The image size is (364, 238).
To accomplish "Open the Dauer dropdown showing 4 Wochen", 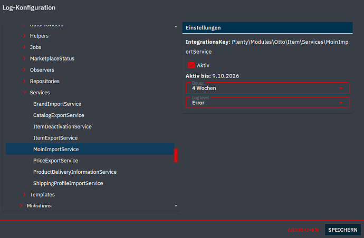I will pyautogui.click(x=267, y=88).
